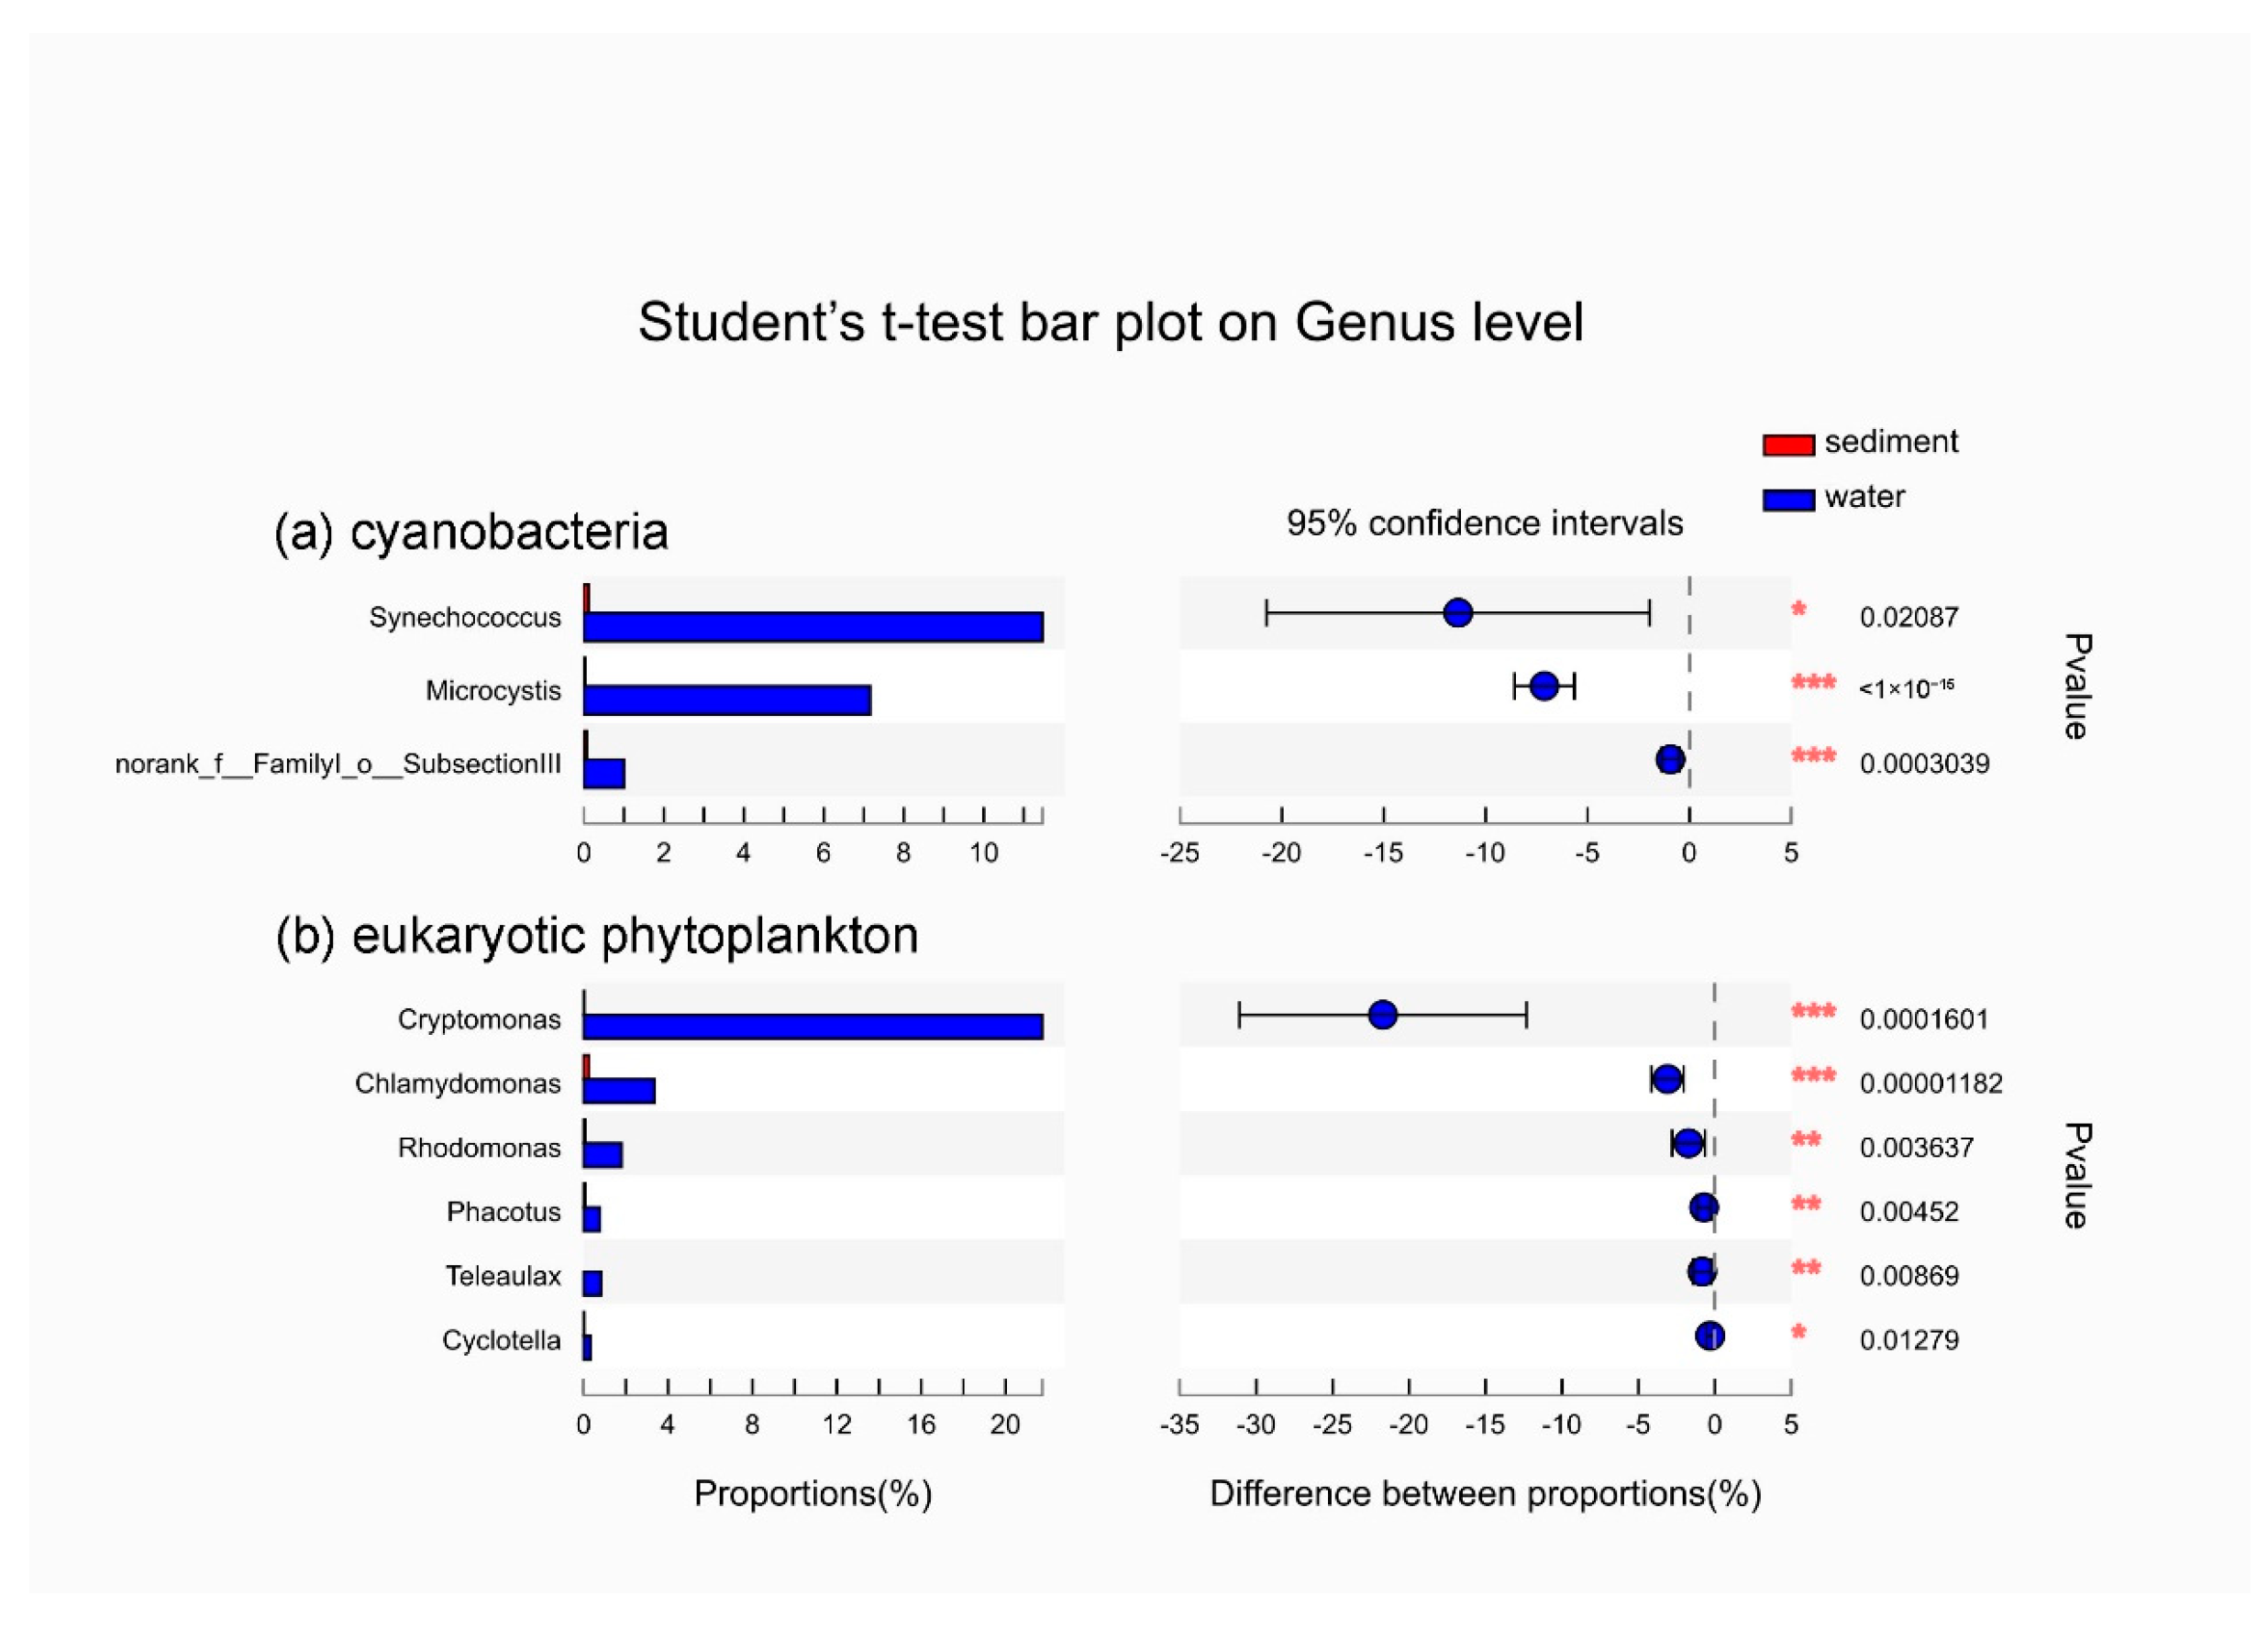Click the blue water legend swatch
Viewport: 2268px width, 1628px height.
tap(1788, 500)
